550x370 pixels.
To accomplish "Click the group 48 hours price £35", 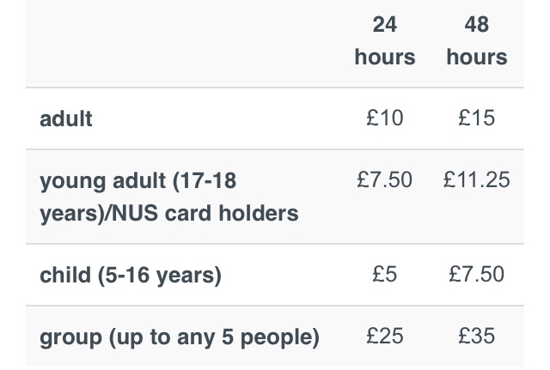I will (477, 337).
